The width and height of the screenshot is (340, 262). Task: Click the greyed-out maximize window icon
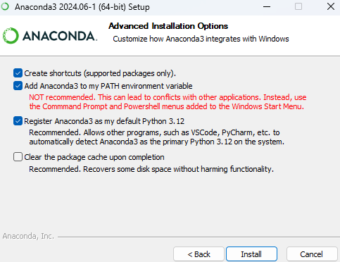(x=298, y=6)
